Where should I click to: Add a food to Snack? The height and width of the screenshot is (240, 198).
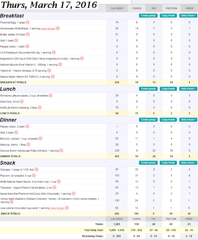pos(188,163)
